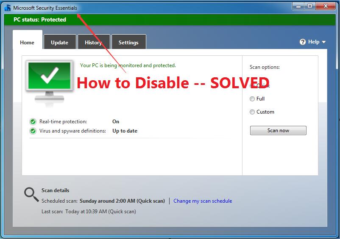Screen dimensions: 340x239
Task: Open the Change my scan schedule link
Action: click(x=203, y=201)
